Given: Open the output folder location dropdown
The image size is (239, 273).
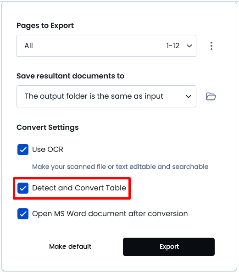Looking at the screenshot, I should 106,96.
